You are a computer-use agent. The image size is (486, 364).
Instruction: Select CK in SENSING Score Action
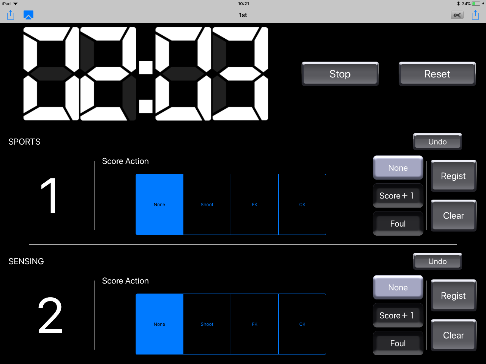pos(302,324)
